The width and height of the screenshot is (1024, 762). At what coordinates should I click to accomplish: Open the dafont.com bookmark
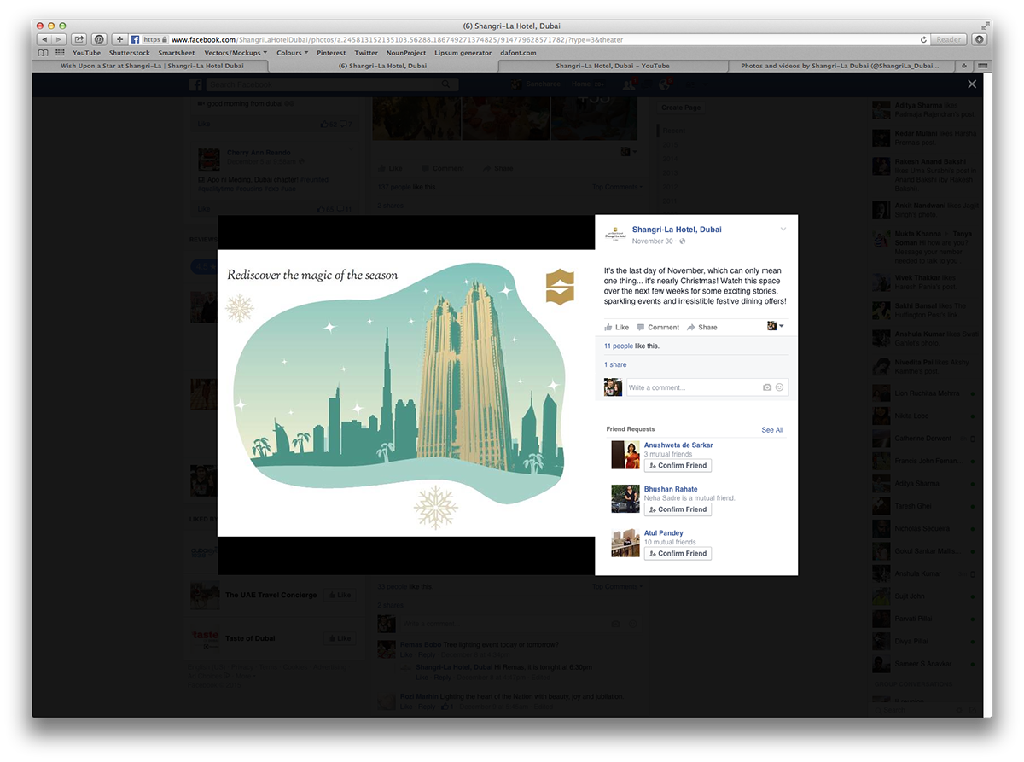point(518,53)
